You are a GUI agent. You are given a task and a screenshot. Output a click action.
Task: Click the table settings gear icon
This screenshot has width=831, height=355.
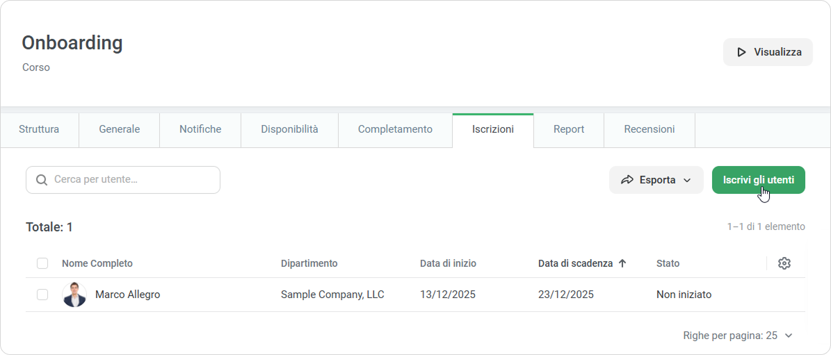[x=784, y=263]
